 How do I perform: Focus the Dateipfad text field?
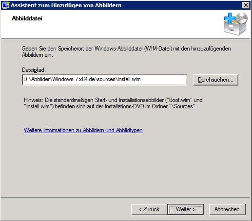(104, 80)
